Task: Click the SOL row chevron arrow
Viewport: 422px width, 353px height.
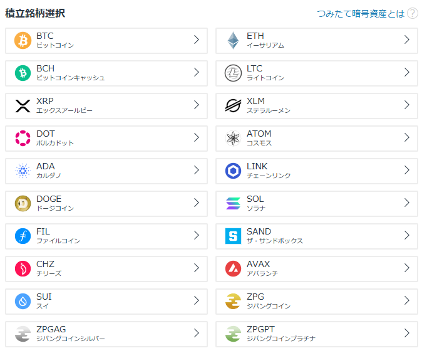Action: 407,203
